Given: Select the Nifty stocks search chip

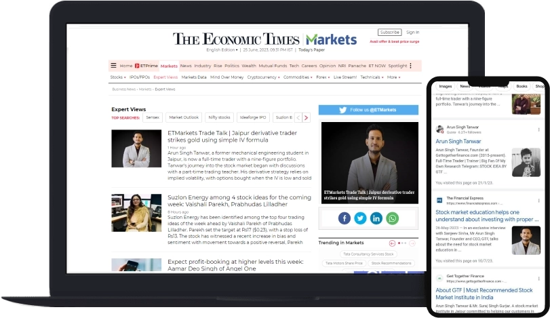Looking at the screenshot, I should (x=219, y=117).
